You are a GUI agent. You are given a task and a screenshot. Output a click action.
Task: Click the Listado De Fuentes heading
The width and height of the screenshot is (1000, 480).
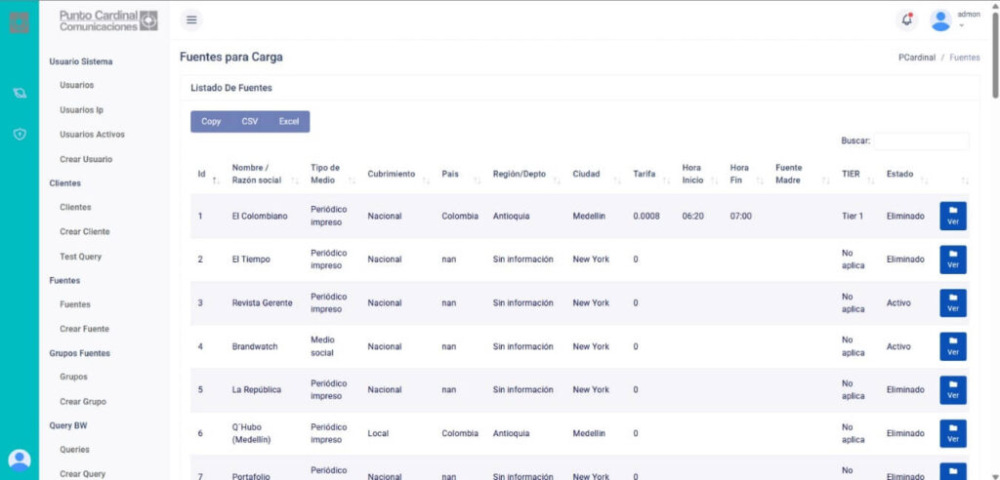click(x=231, y=88)
